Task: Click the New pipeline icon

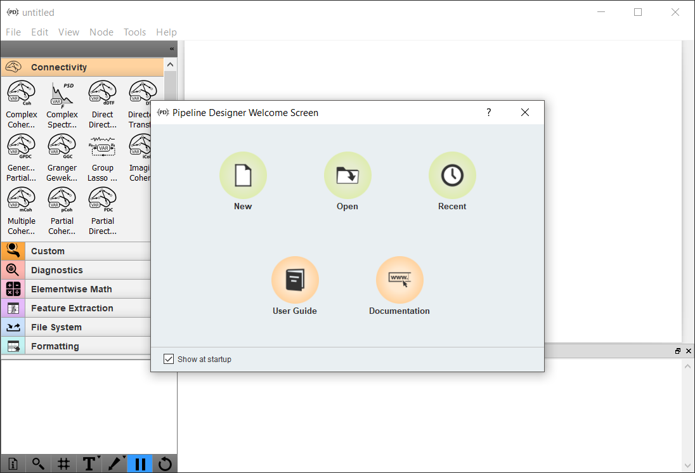Action: pos(243,176)
